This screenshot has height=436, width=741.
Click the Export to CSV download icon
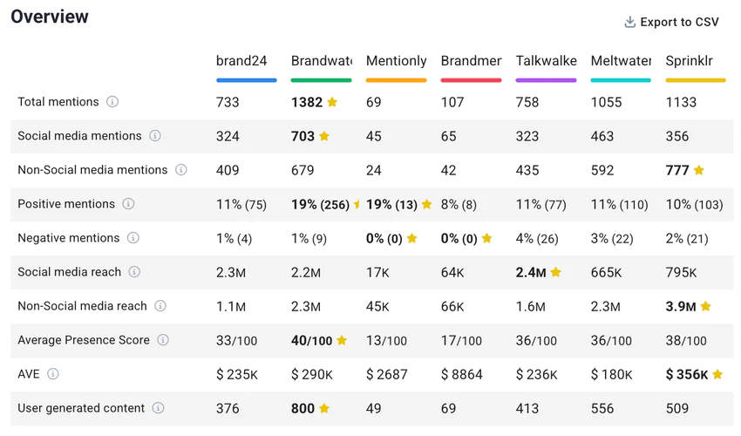(629, 22)
